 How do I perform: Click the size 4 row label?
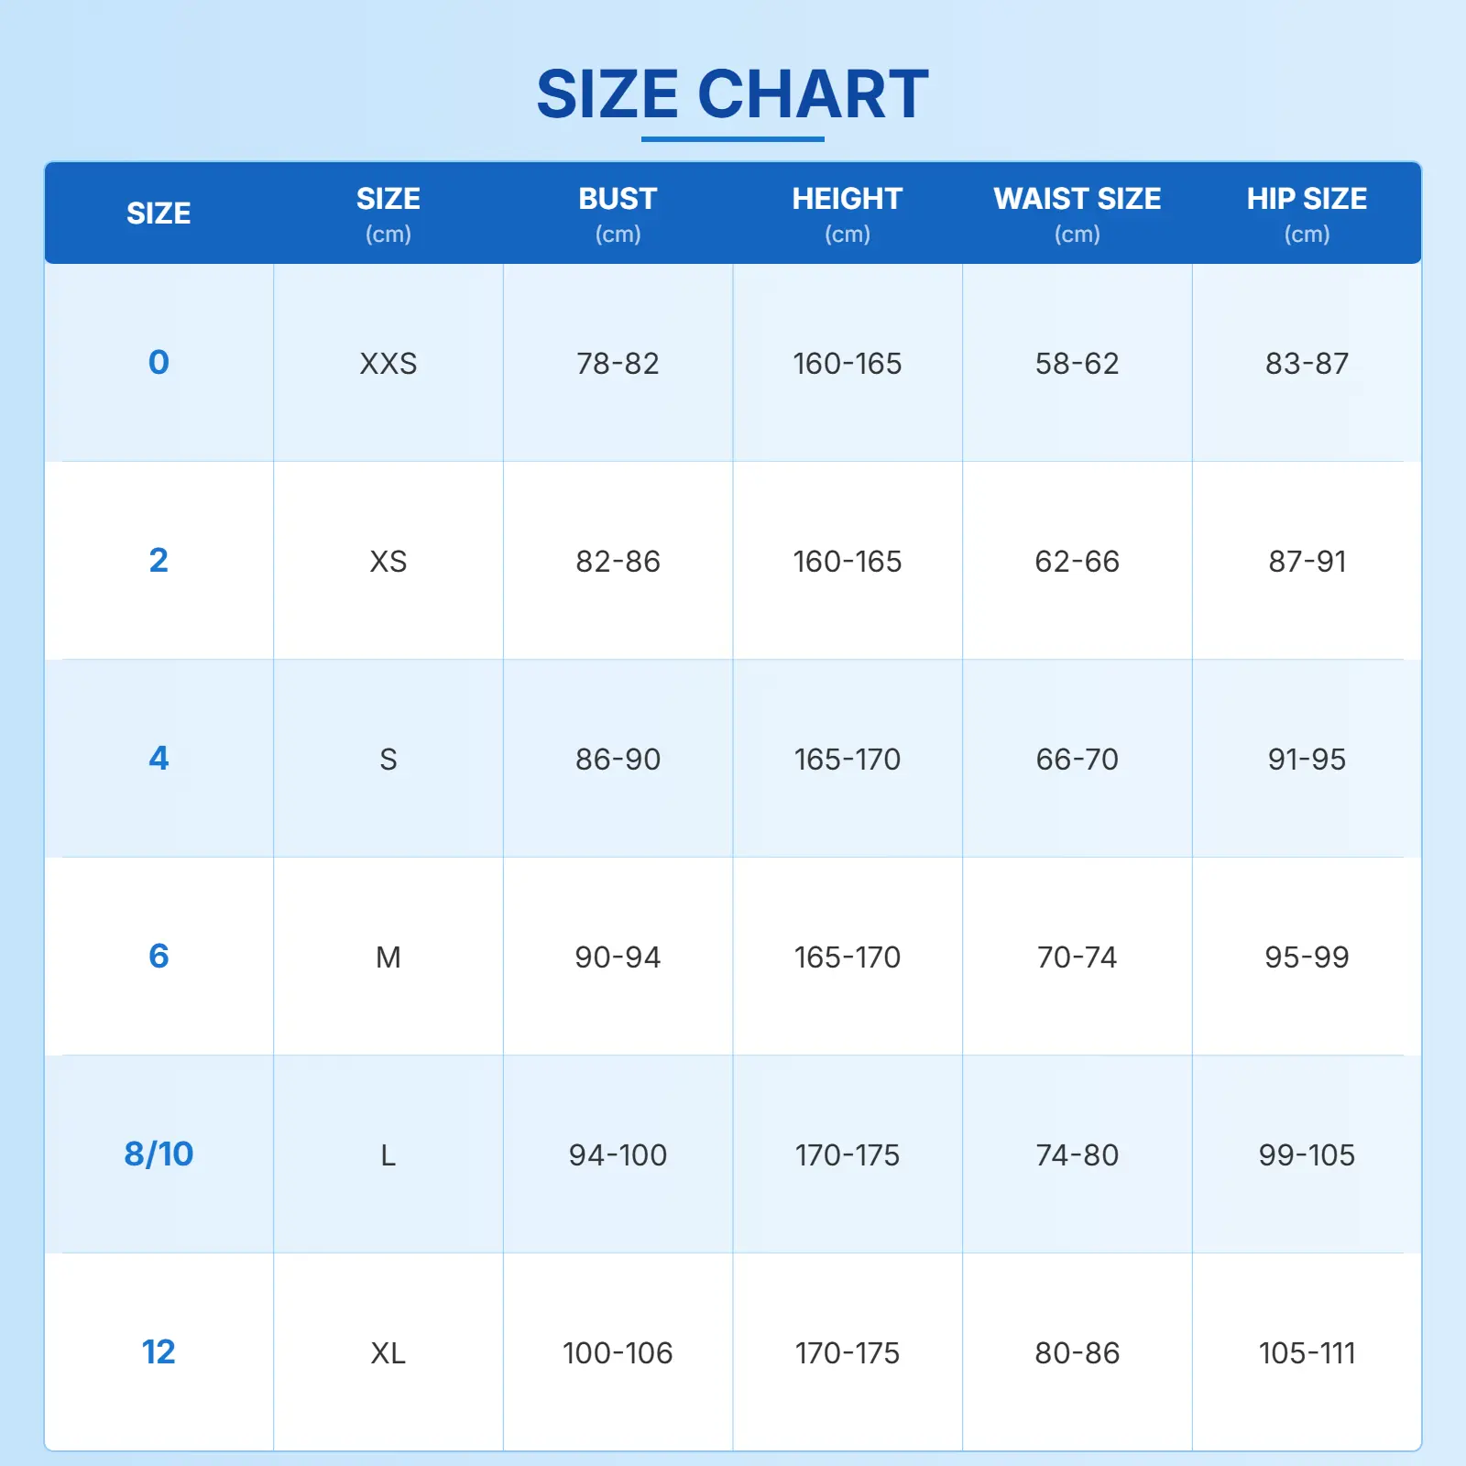159,758
